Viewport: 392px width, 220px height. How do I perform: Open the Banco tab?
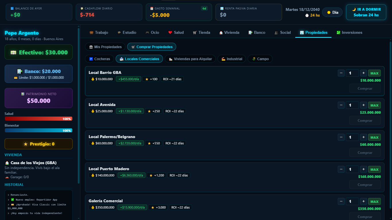(x=257, y=32)
